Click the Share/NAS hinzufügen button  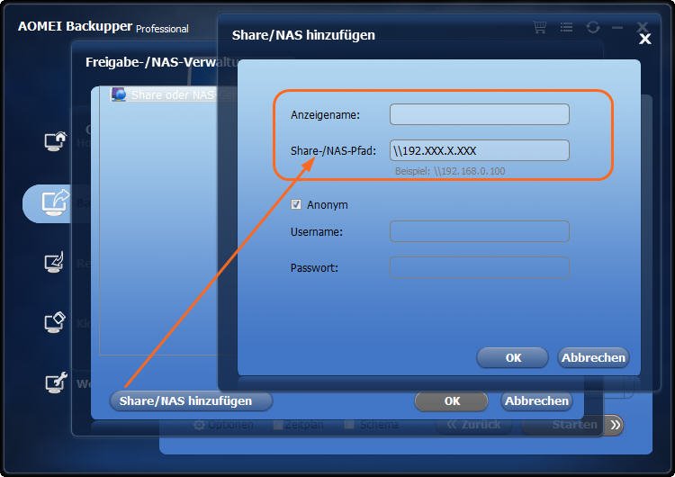pos(191,400)
